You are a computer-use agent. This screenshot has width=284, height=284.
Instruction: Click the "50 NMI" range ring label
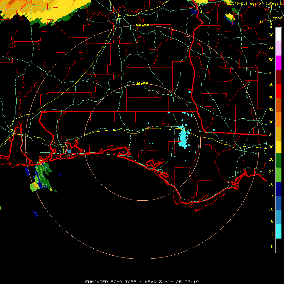142,84
